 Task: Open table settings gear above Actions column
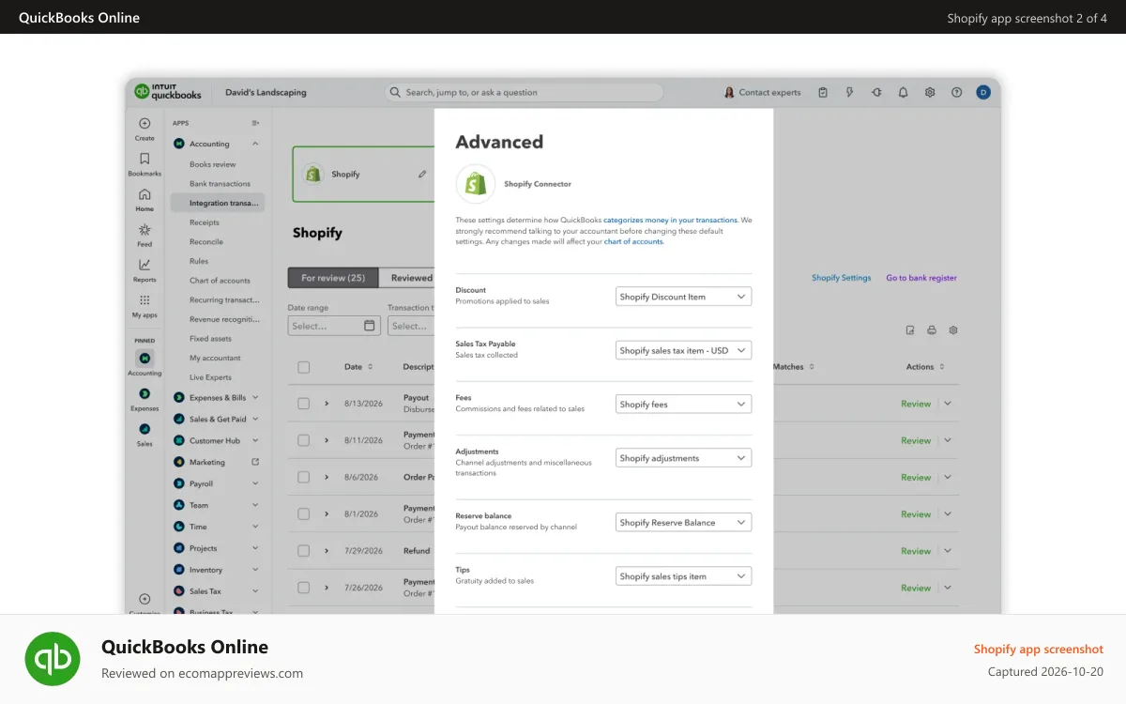coord(953,330)
